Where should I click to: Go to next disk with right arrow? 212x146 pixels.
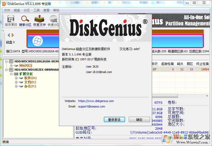(13, 35)
